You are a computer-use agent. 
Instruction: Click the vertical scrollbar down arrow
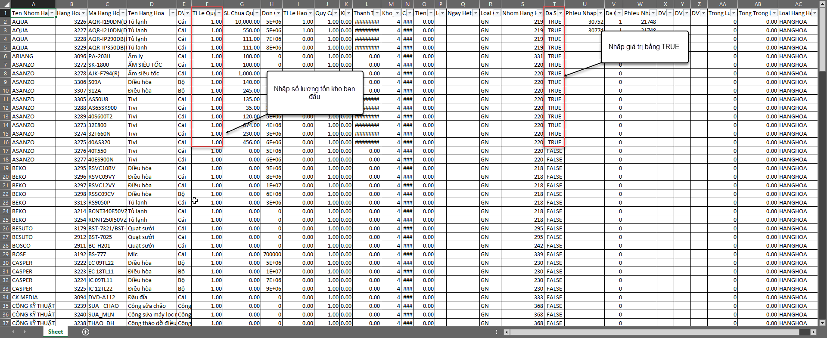click(x=822, y=322)
